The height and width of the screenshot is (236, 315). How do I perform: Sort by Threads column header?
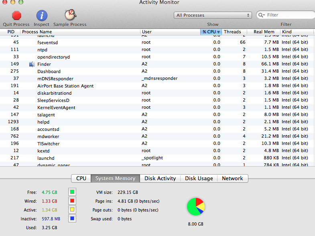234,32
